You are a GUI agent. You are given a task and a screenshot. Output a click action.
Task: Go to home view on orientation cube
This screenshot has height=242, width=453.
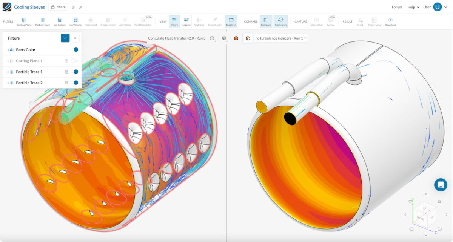pyautogui.click(x=439, y=201)
